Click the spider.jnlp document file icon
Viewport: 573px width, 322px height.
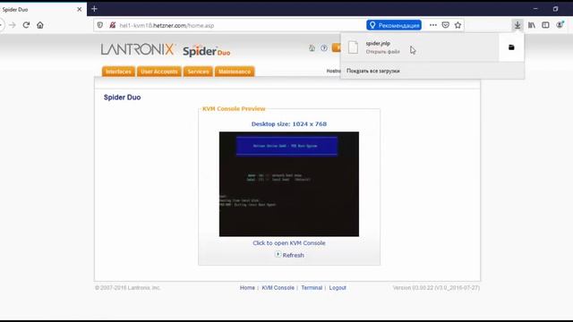click(353, 47)
